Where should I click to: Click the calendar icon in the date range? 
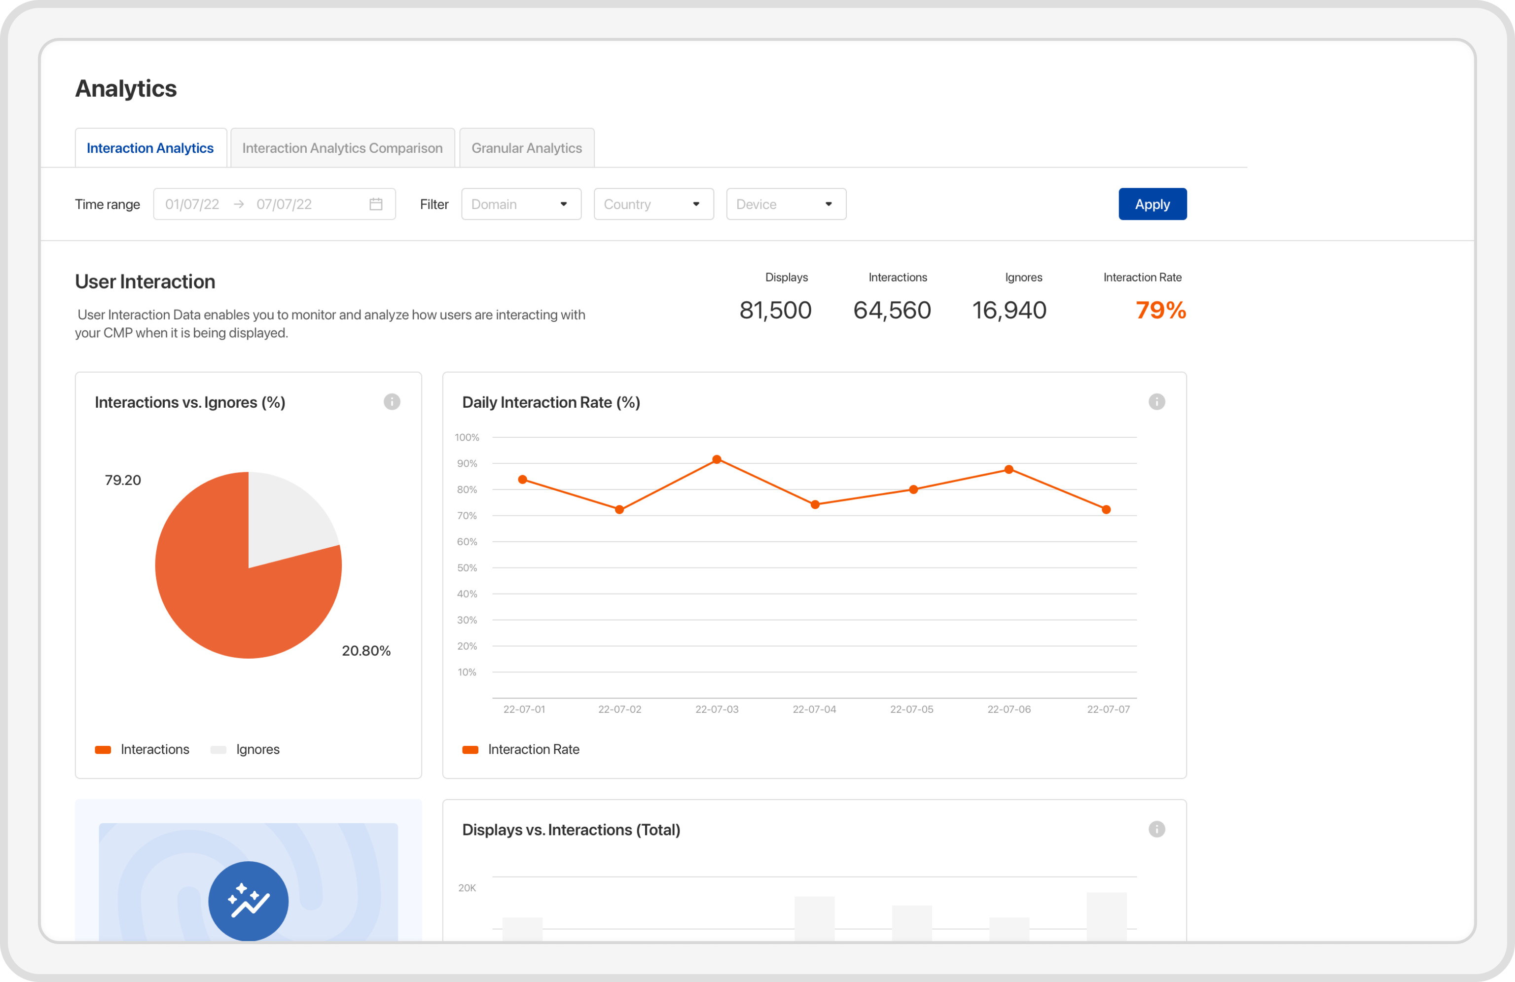coord(376,204)
